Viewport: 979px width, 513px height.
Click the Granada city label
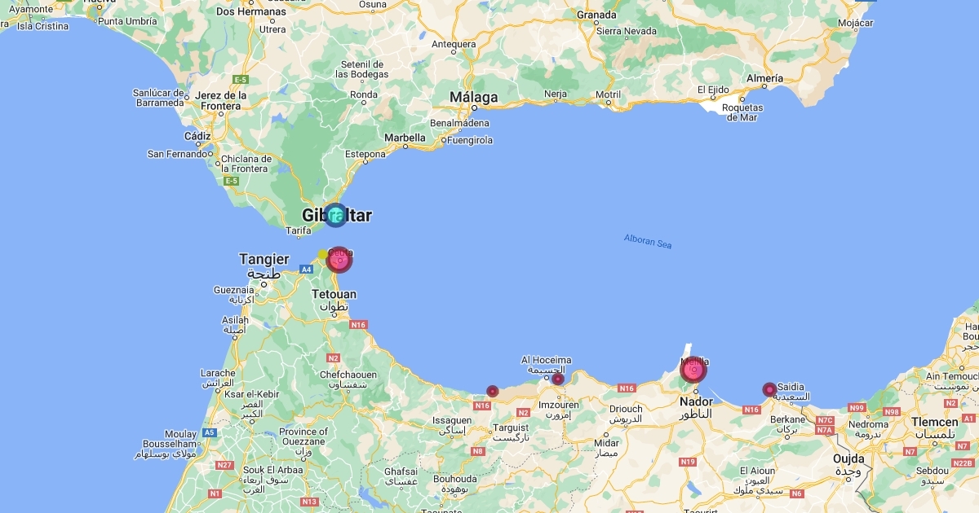pyautogui.click(x=596, y=15)
